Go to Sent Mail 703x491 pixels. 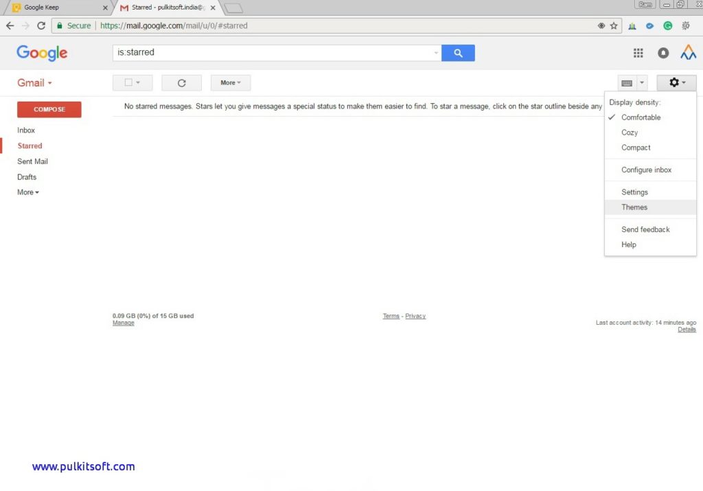coord(32,161)
